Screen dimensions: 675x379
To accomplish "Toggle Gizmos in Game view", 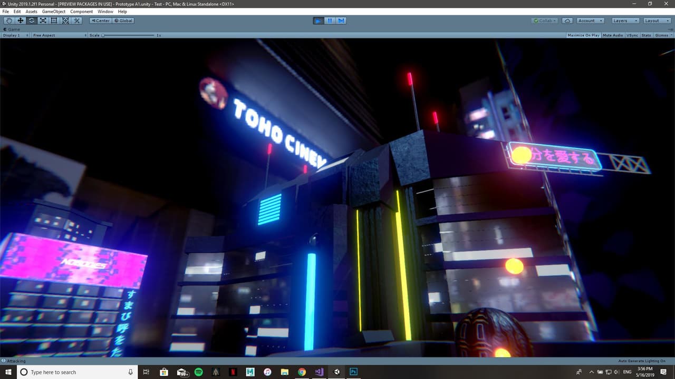I will (661, 35).
